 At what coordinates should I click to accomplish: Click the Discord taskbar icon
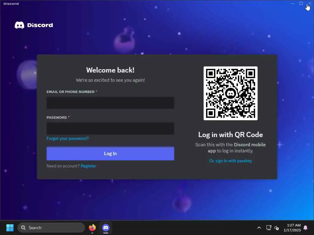coord(106,228)
